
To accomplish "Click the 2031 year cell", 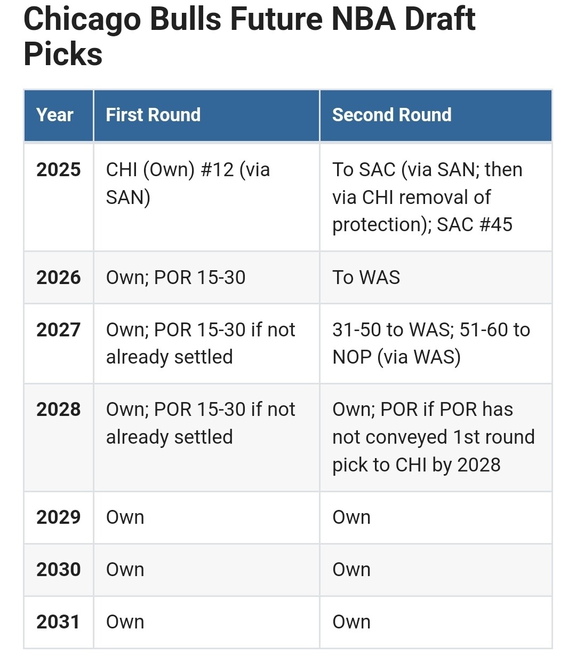I will point(59,622).
